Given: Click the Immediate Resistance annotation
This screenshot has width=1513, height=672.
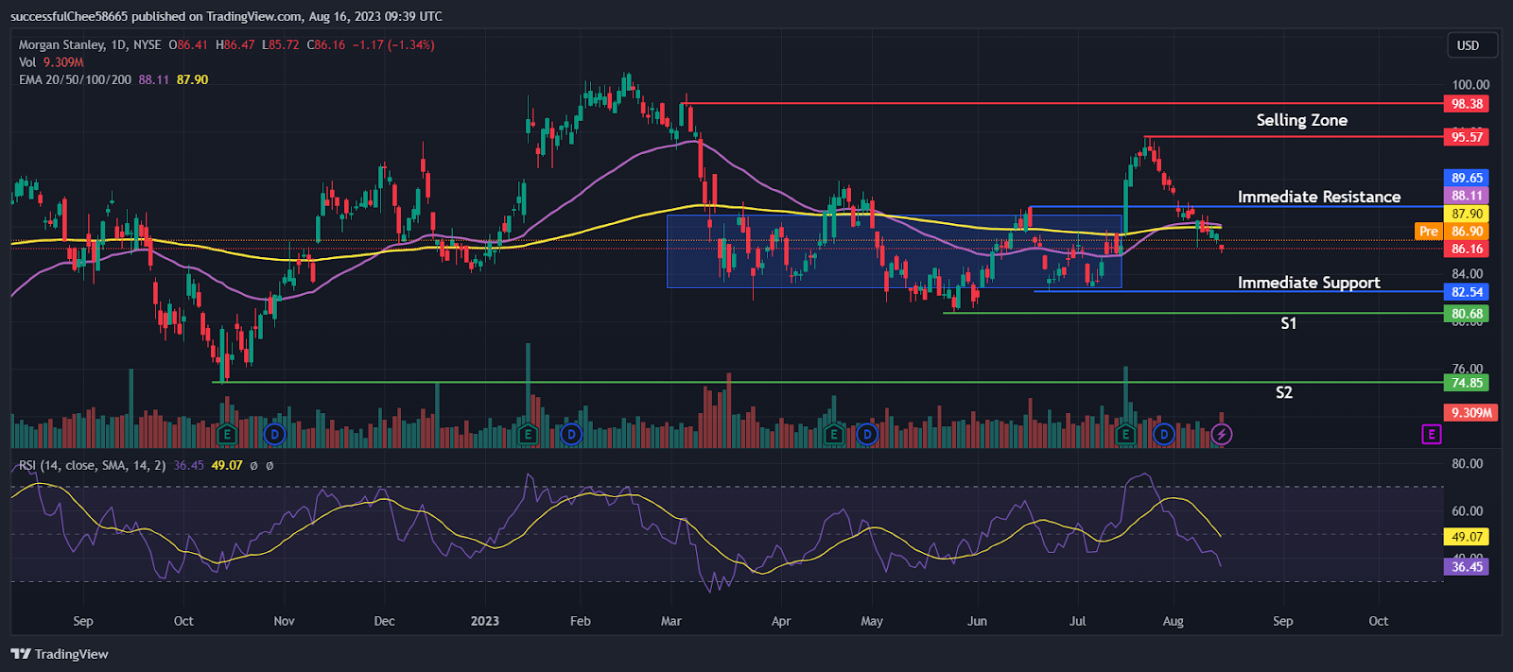Looking at the screenshot, I should click(x=1319, y=197).
